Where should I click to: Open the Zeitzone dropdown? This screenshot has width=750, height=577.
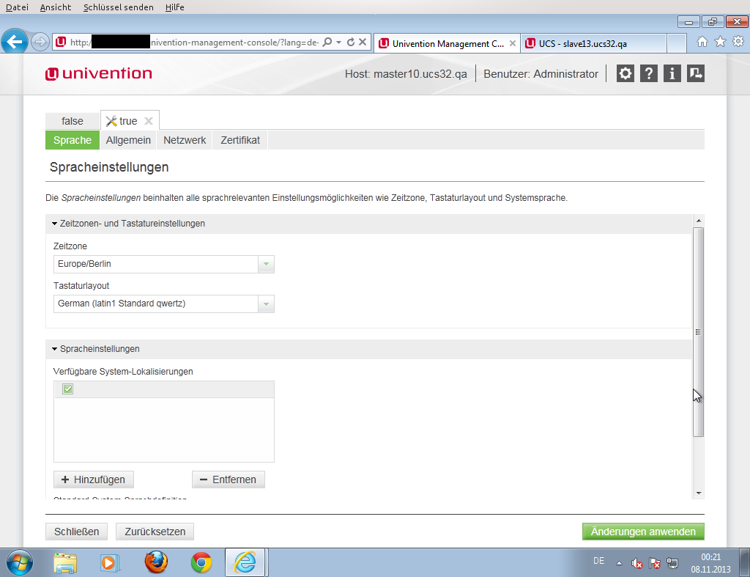266,264
